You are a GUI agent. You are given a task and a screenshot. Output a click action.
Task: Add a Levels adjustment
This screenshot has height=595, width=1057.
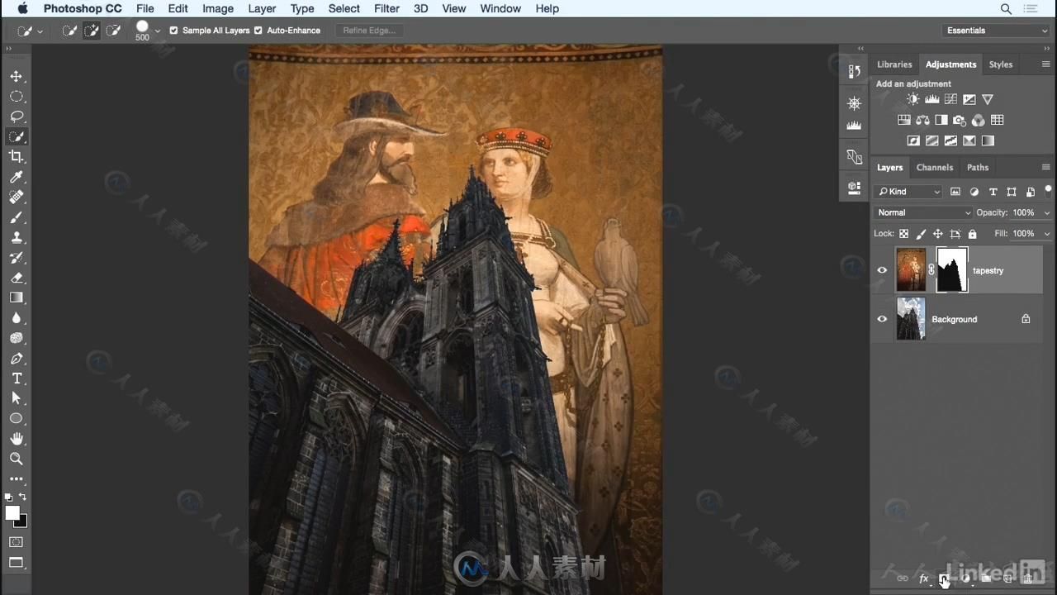tap(932, 99)
